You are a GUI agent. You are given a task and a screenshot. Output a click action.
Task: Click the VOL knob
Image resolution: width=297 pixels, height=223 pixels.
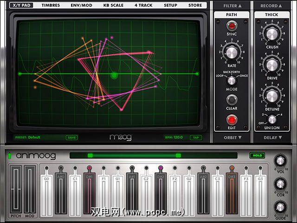coord(280,161)
